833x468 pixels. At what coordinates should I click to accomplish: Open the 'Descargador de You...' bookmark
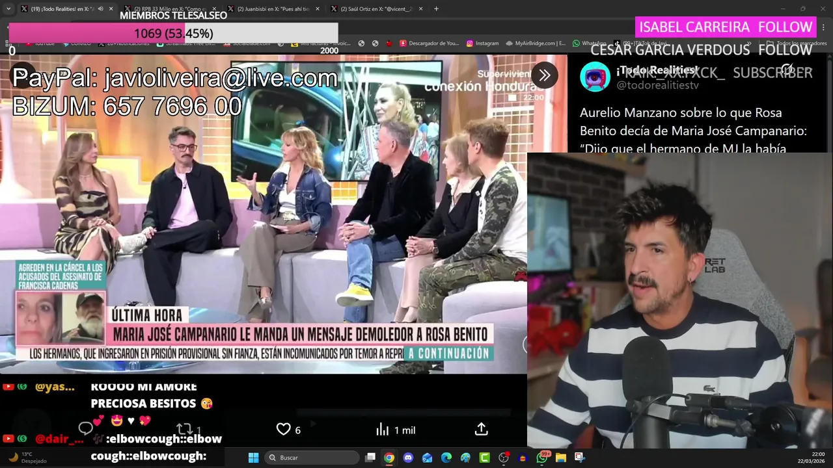(429, 44)
